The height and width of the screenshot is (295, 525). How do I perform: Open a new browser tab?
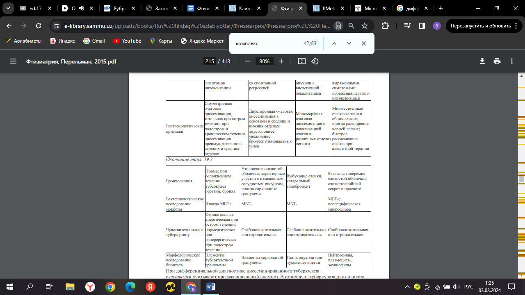(441, 8)
